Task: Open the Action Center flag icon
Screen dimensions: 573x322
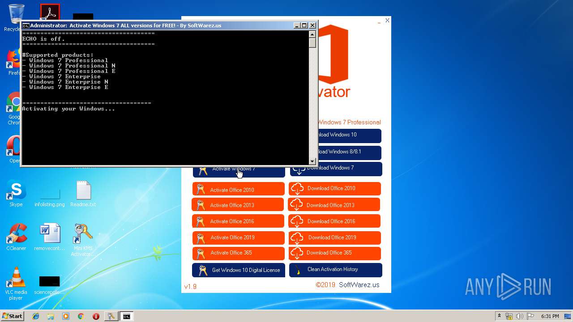Action: (530, 316)
